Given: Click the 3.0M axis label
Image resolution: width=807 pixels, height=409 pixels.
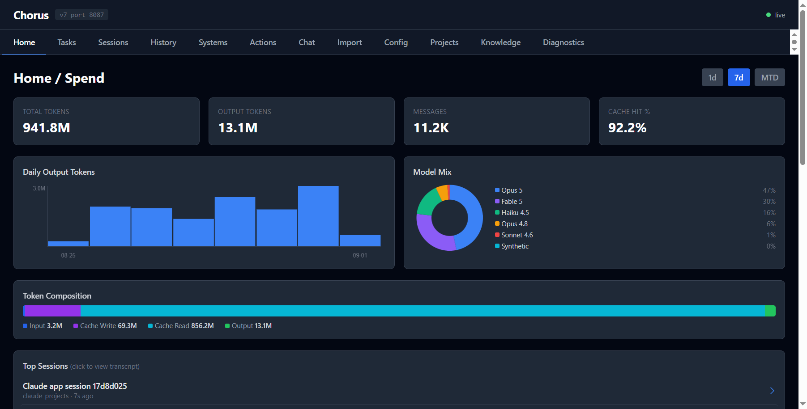Looking at the screenshot, I should 39,189.
